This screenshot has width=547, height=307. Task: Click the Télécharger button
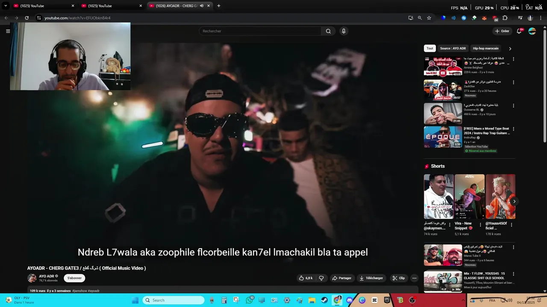click(x=371, y=278)
